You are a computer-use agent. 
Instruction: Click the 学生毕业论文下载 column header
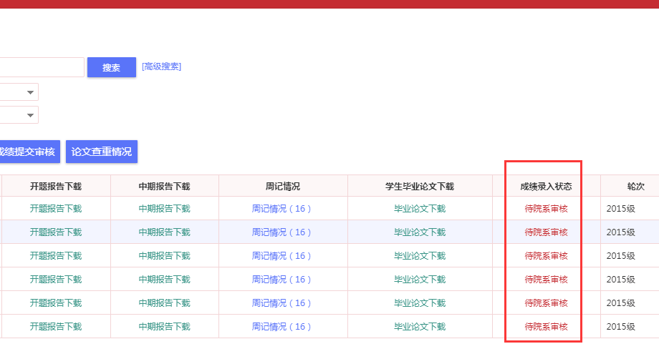click(420, 187)
